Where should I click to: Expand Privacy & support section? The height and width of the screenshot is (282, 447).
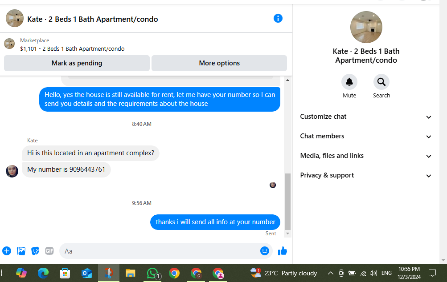366,176
